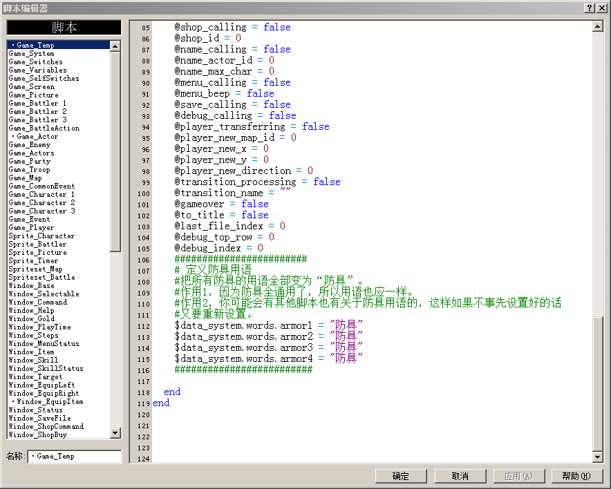Click the 确定 button
The image size is (611, 489).
pos(401,476)
